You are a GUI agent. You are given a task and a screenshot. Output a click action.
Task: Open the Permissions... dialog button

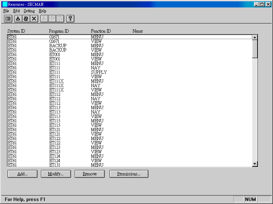(x=129, y=174)
